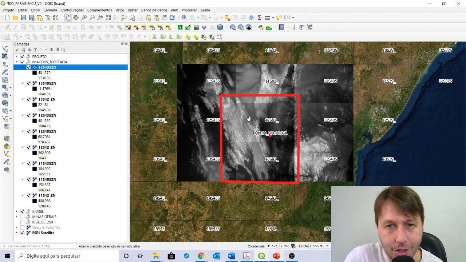Viewport: 466px width, 262px height.
Task: Collapse the 13S42_ZN layer legend
Action: [23, 99]
